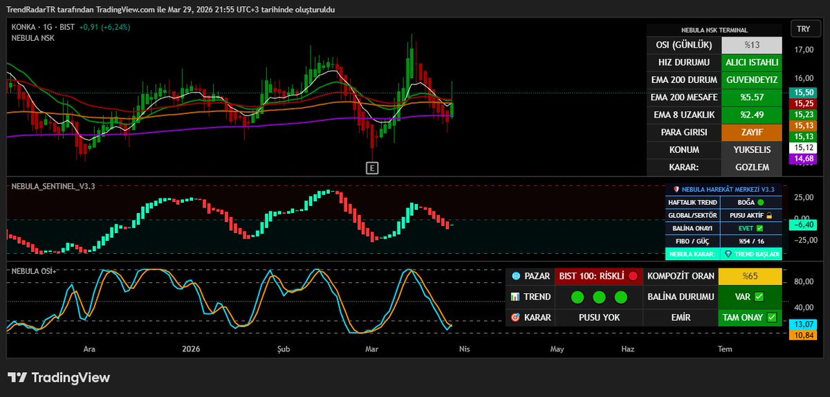Click the shield icon in NEBULA HAREKÂT MERKEZİ header
The image size is (830, 397).
point(676,189)
